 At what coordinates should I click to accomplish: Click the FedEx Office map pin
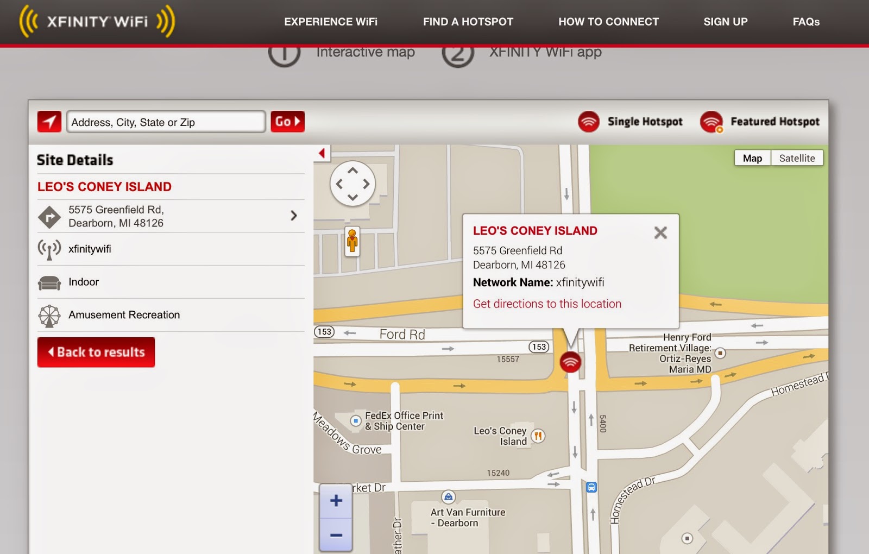[356, 420]
